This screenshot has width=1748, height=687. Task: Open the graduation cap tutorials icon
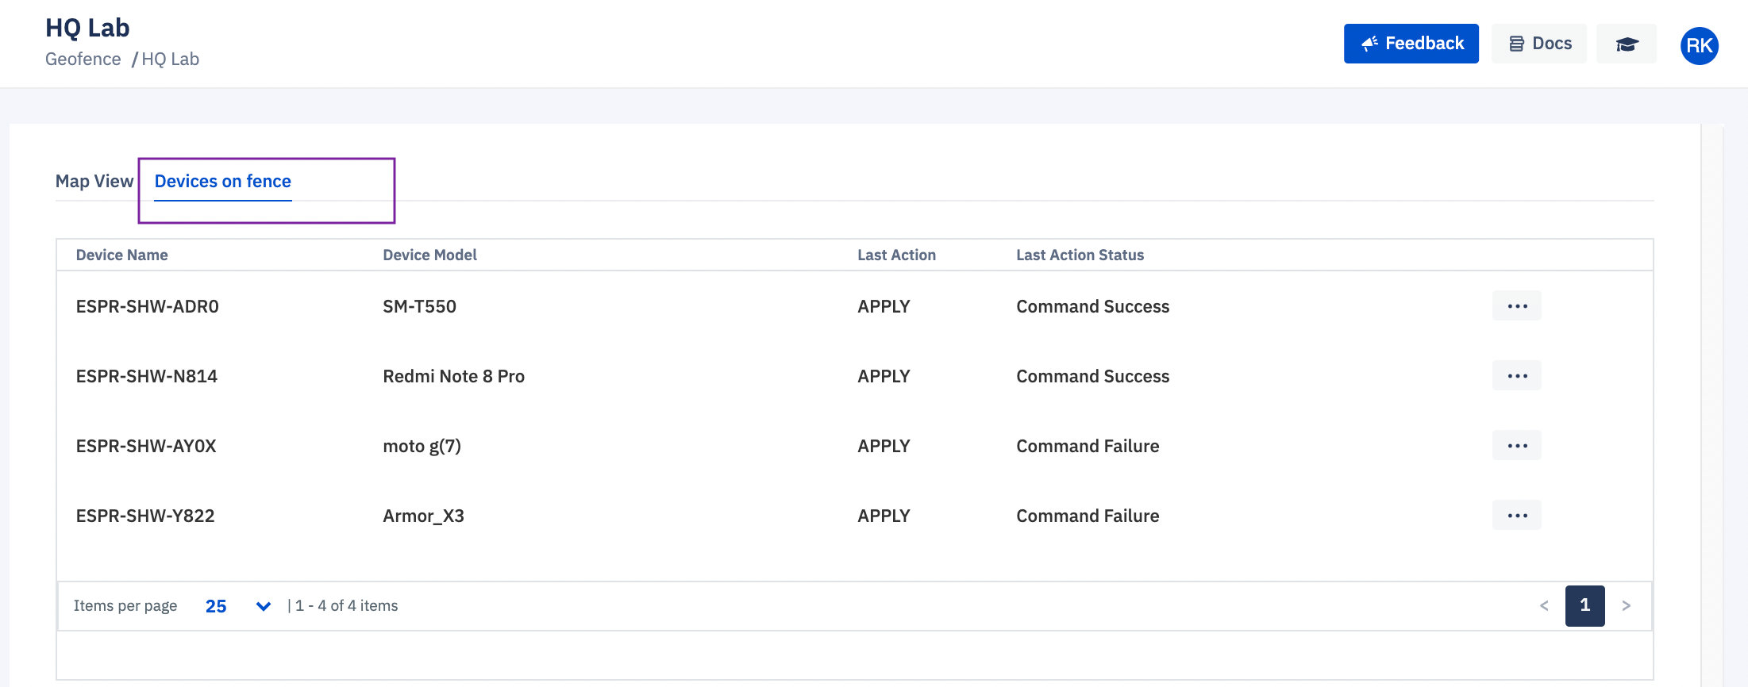(1627, 44)
